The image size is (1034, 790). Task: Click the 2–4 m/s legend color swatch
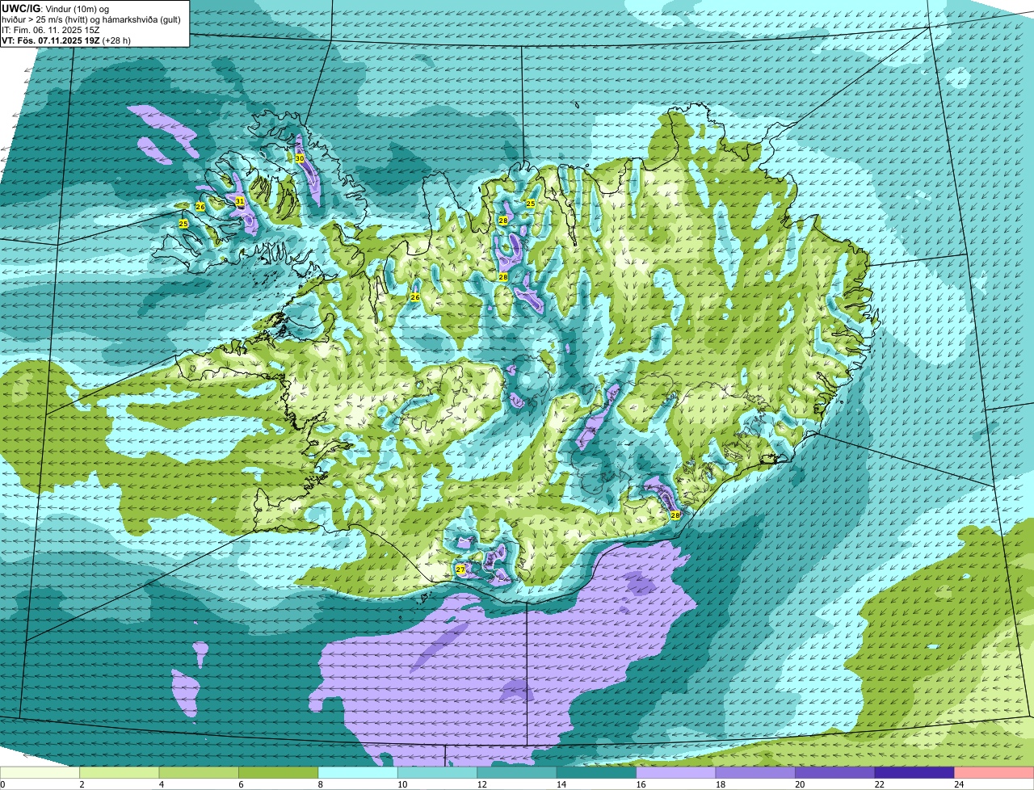coord(120,773)
